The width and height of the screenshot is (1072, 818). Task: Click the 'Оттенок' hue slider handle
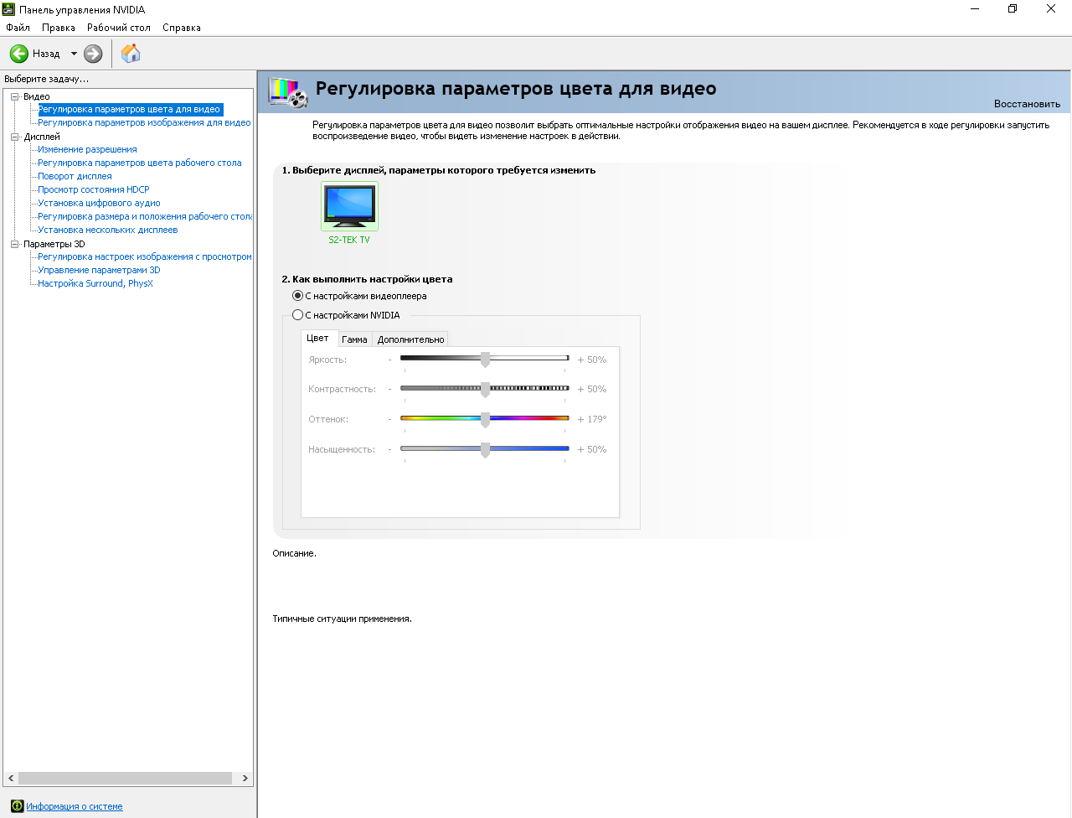485,419
